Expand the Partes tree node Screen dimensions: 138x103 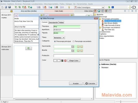102,38
